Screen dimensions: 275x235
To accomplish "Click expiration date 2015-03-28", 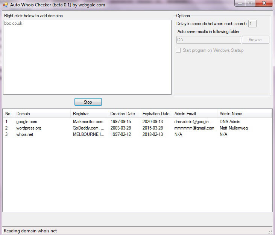I will 153,128.
